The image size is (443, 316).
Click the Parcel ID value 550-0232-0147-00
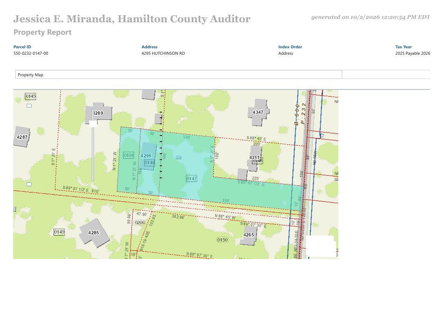pyautogui.click(x=31, y=53)
